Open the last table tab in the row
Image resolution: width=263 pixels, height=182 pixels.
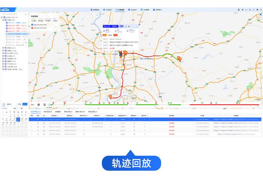[x=93, y=111]
